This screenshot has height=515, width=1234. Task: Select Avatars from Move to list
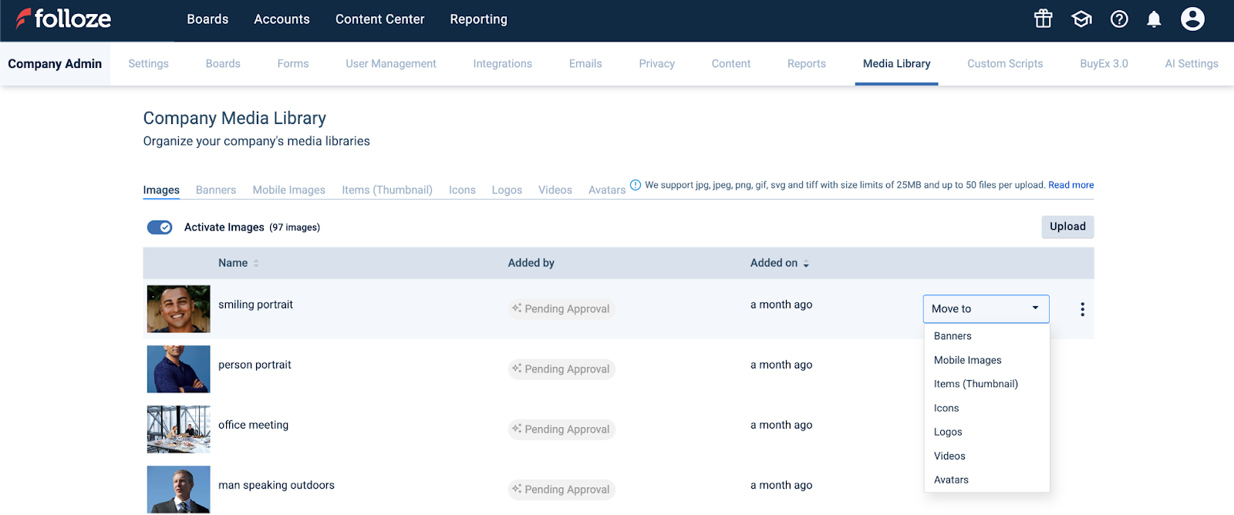coord(951,480)
